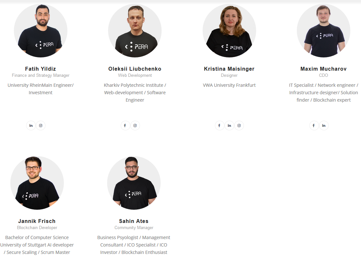Open Oleksii Liubchenko's Instagram icon
The height and width of the screenshot is (262, 361).
tap(135, 126)
